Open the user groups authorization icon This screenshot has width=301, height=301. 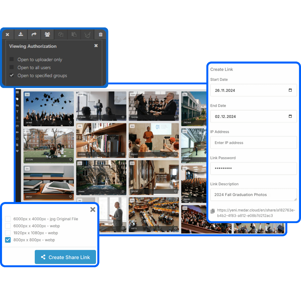point(47,34)
